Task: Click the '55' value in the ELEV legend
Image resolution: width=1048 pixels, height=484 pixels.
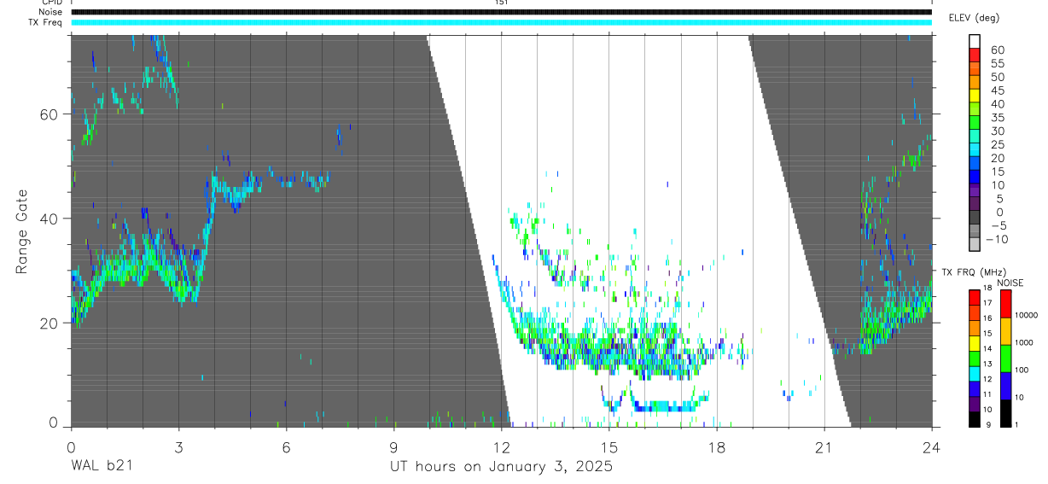Action: pyautogui.click(x=998, y=63)
